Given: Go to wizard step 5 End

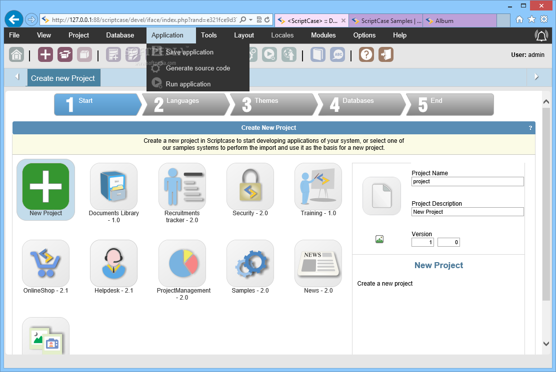Looking at the screenshot, I should [x=449, y=104].
